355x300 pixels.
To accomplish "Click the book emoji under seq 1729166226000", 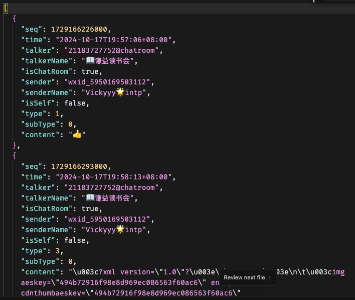I will pyautogui.click(x=90, y=60).
